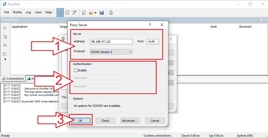The image size is (268, 138).
Task: Click log line 'Welcome to Proxifier v4.0'
Action: (x=39, y=89)
